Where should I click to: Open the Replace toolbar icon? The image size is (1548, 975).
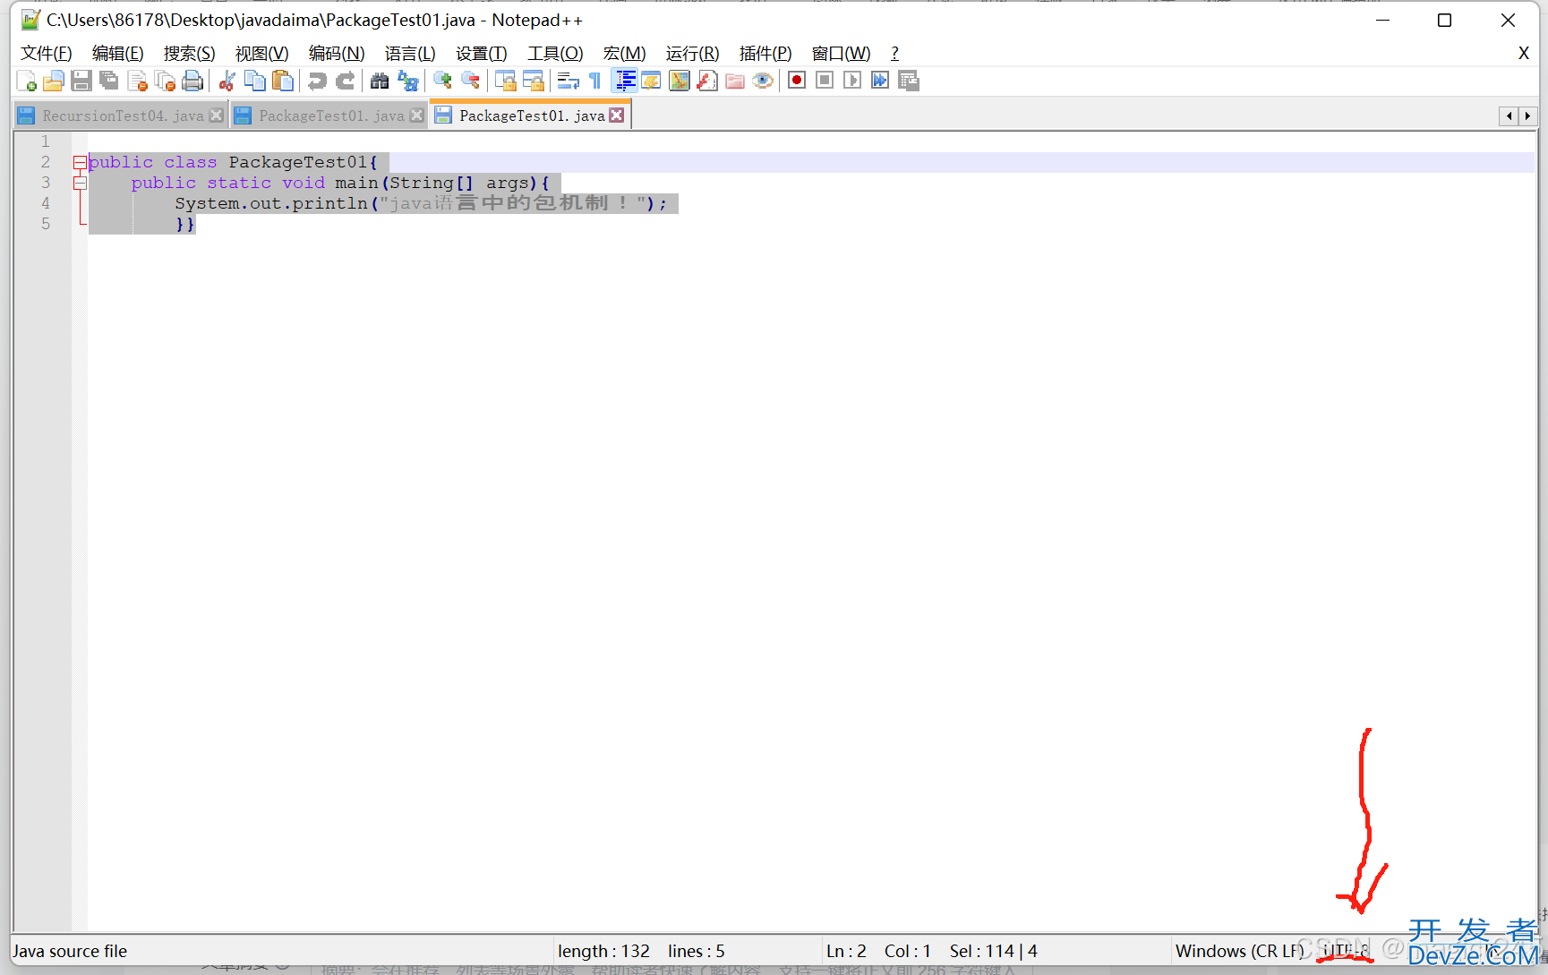(x=407, y=81)
